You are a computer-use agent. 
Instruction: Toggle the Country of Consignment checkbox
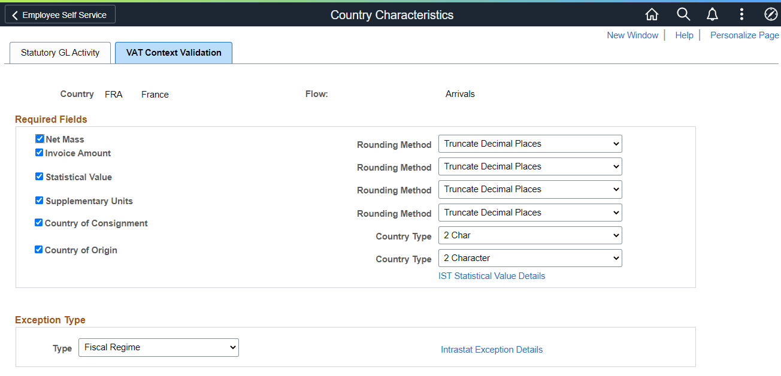click(x=39, y=222)
